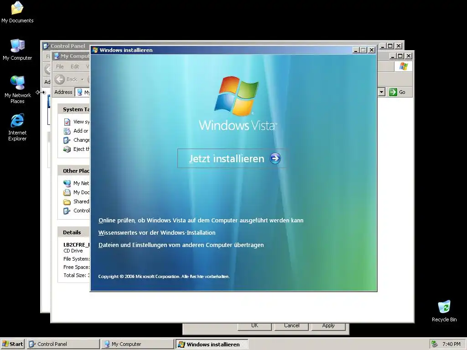Click the Jetzt installieren arrow button

275,158
